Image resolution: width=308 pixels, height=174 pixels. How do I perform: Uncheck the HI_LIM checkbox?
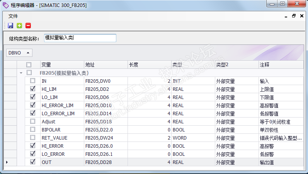click(32, 89)
